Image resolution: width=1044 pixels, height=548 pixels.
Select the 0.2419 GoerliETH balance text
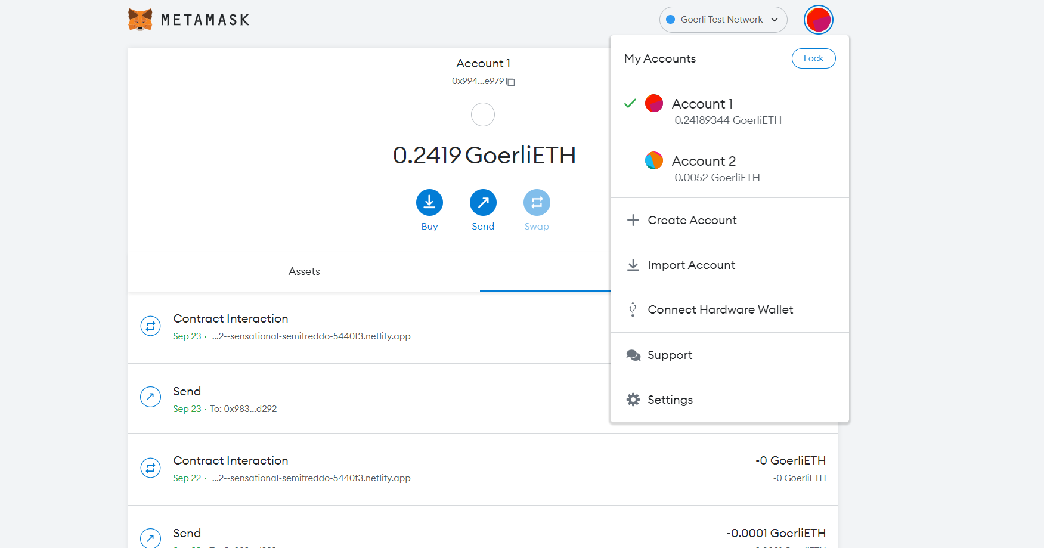pyautogui.click(x=484, y=155)
